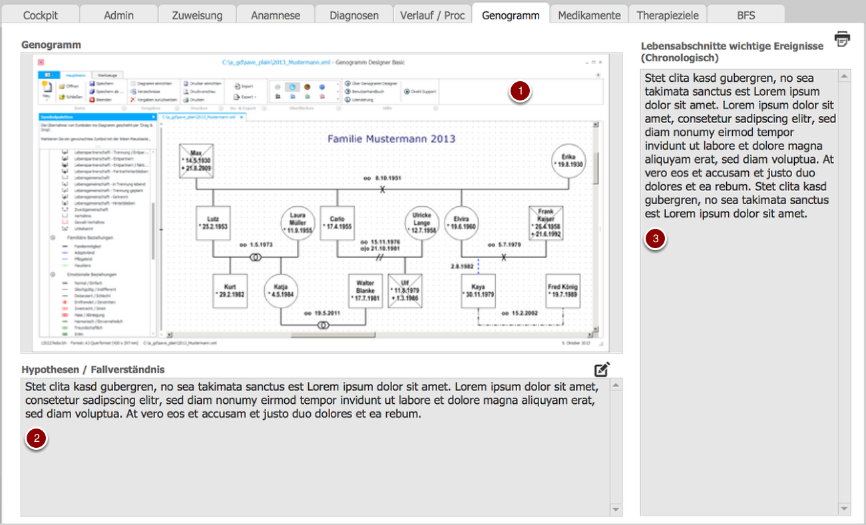The width and height of the screenshot is (866, 525).
Task: Click Diagramm einrichten in the Designer ribbon
Action: (151, 83)
